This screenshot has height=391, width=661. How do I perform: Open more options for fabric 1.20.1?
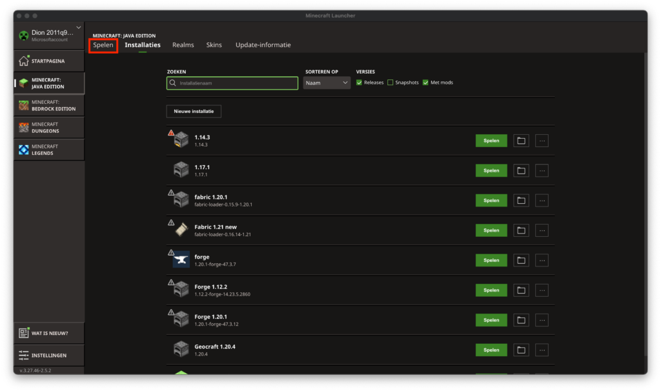click(542, 201)
